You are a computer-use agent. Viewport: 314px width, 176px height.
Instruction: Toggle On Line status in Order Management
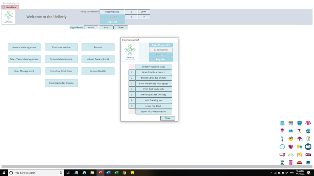[161, 55]
